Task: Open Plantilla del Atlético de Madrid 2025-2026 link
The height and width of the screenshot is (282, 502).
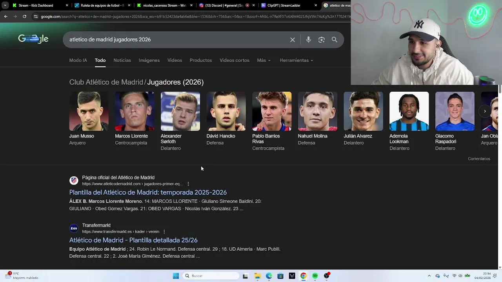Action: tap(148, 192)
